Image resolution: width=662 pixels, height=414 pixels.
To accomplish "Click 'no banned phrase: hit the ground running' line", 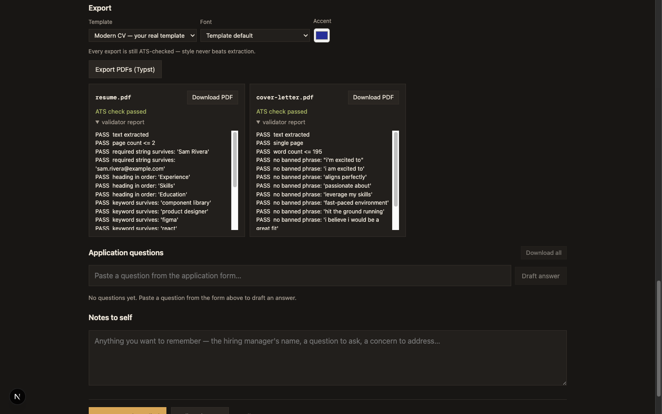I will [320, 212].
